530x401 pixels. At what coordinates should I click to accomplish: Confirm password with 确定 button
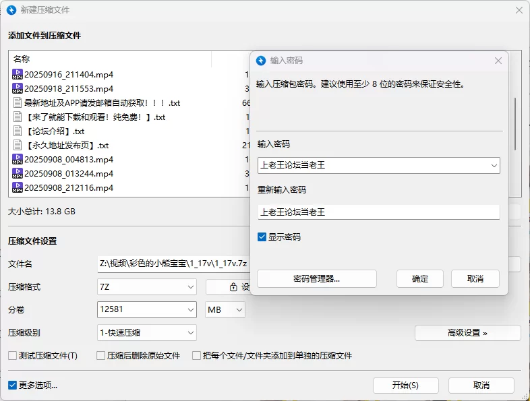click(419, 278)
